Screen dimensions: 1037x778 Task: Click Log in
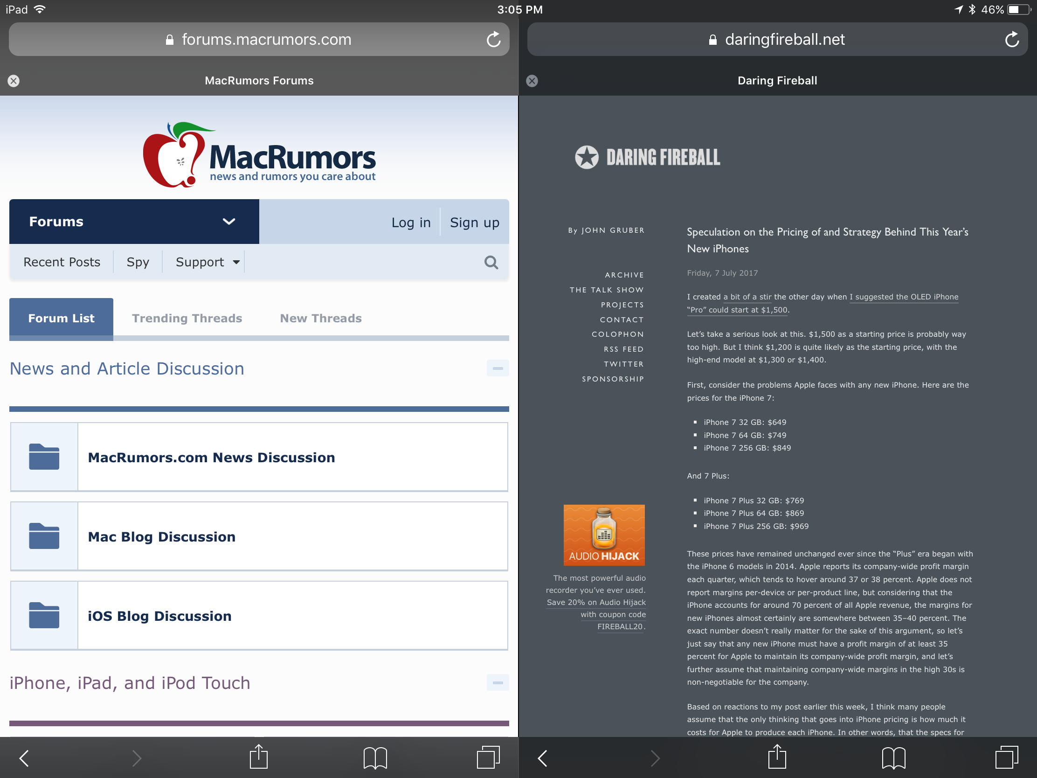point(411,222)
